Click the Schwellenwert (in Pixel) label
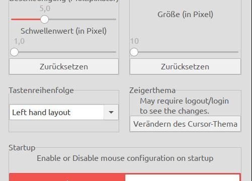 63,31
